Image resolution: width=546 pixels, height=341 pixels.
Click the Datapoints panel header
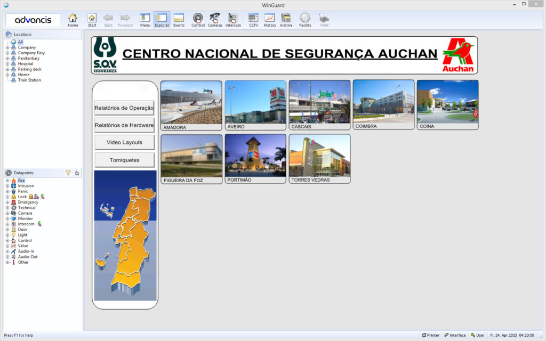[x=43, y=173]
